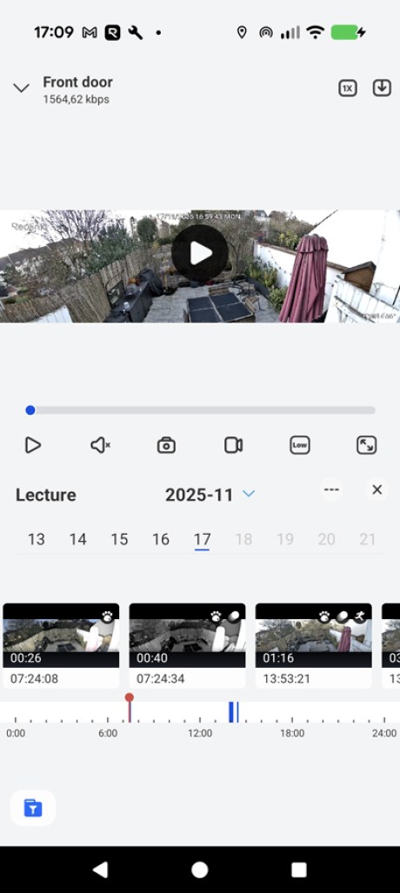Viewport: 400px width, 893px height.
Task: Select day 16 in the date row
Action: tap(161, 539)
